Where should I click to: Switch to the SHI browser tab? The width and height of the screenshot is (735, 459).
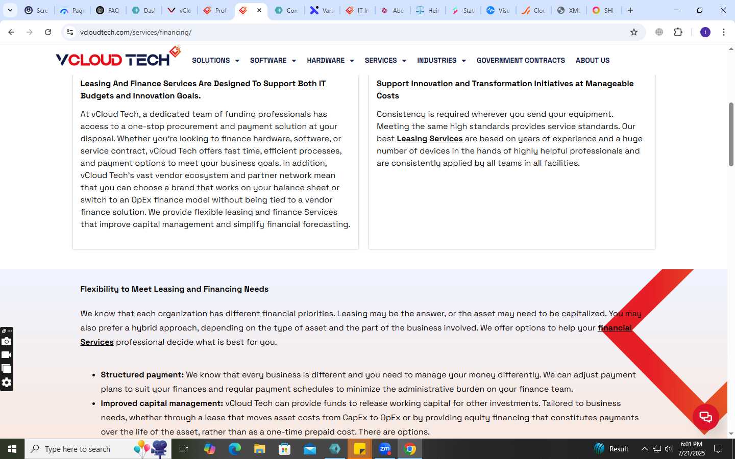(x=604, y=10)
